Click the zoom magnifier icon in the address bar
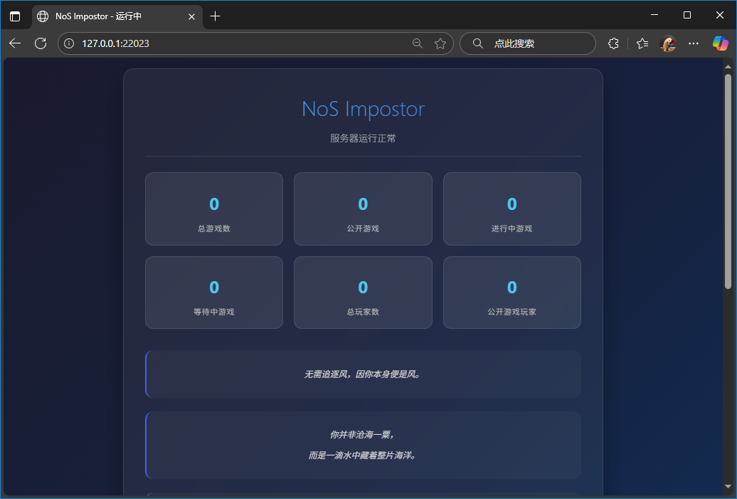 (x=417, y=43)
